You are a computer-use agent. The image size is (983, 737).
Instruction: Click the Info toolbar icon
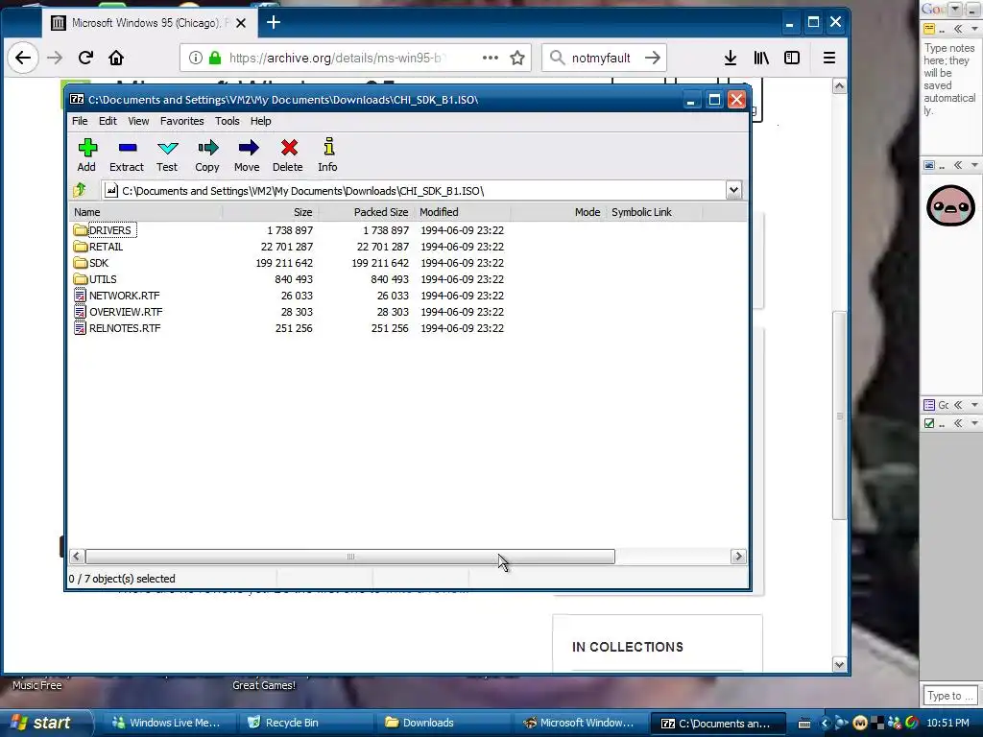tap(328, 155)
